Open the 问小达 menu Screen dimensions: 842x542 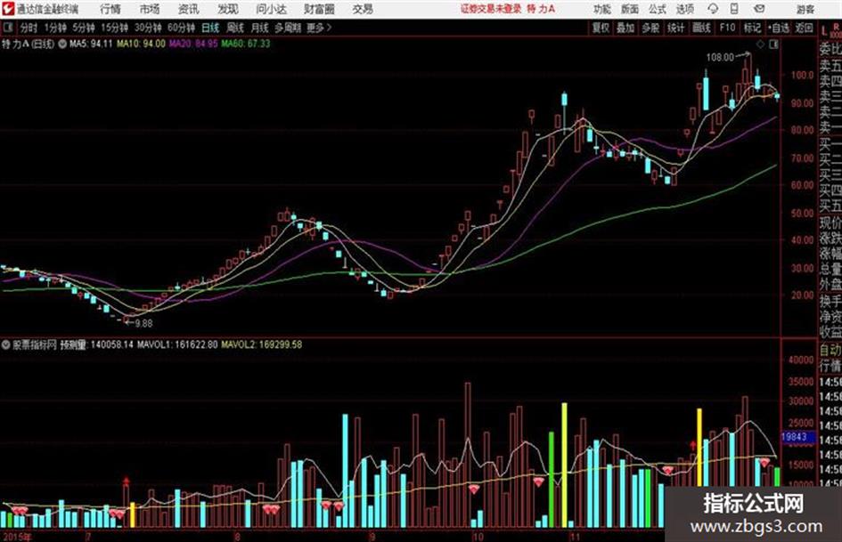pos(271,9)
